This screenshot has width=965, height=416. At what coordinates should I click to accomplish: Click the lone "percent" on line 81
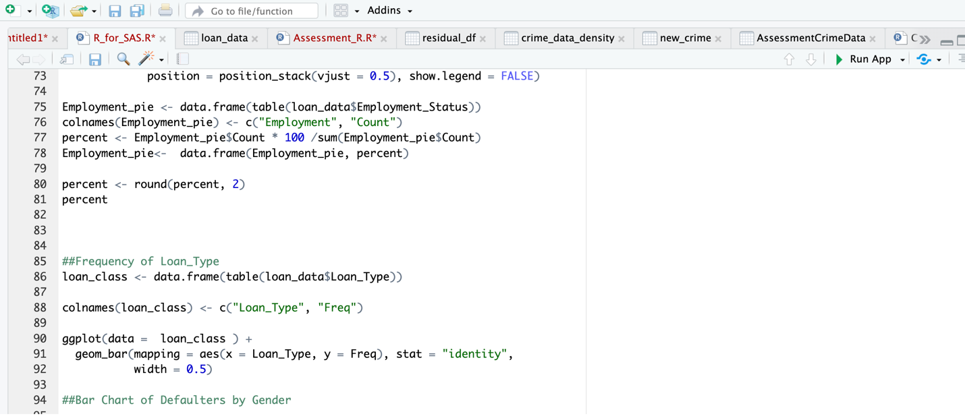click(x=85, y=200)
